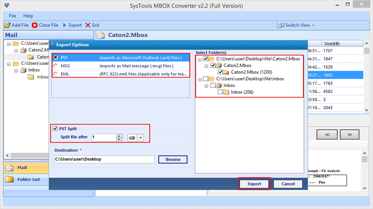This screenshot has width=373, height=209.
Task: Toggle the PST Split checkbox
Action: tap(55, 129)
